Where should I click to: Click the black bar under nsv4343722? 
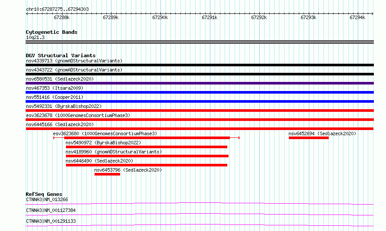pyautogui.click(x=200, y=74)
